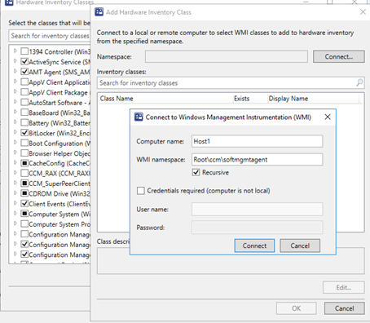370x323 pixels.
Task: Click the Connect... button beside Namespace
Action: tap(338, 56)
